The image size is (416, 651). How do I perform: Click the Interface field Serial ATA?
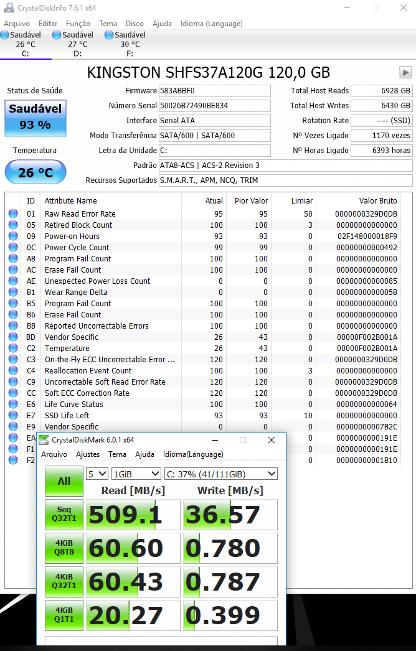215,120
